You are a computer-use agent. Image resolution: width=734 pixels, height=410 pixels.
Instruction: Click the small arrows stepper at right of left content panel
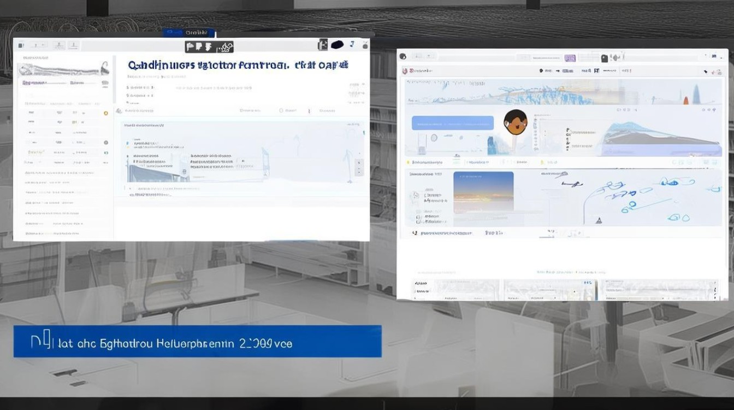click(359, 167)
